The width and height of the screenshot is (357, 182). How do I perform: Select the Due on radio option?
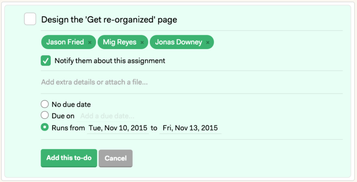point(45,115)
